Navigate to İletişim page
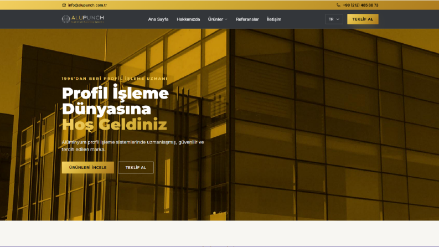The height and width of the screenshot is (247, 439). 274,19
